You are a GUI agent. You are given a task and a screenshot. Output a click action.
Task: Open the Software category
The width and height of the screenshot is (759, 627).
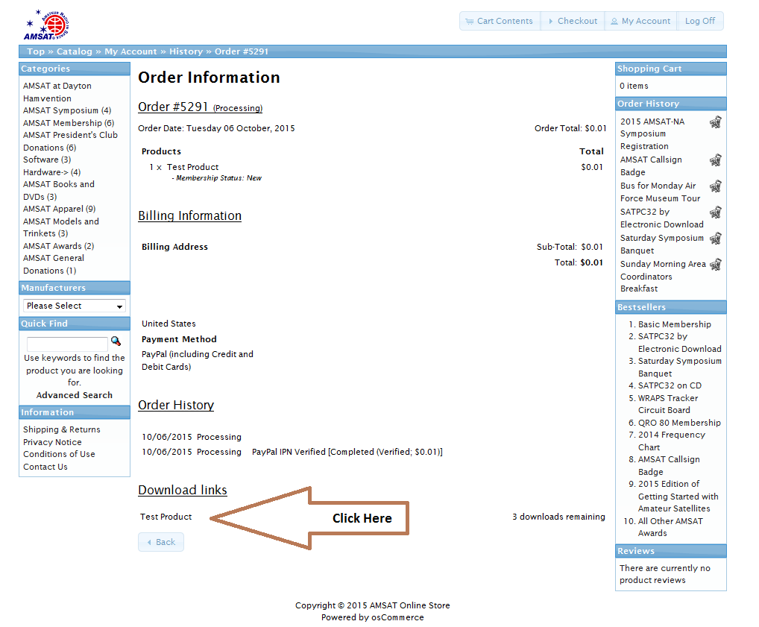(47, 160)
